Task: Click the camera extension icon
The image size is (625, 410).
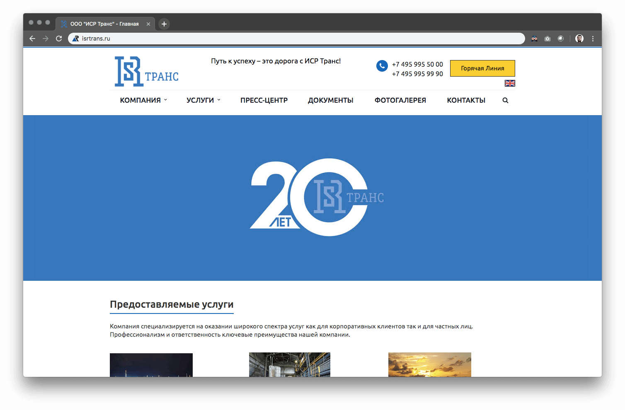Action: pyautogui.click(x=547, y=39)
